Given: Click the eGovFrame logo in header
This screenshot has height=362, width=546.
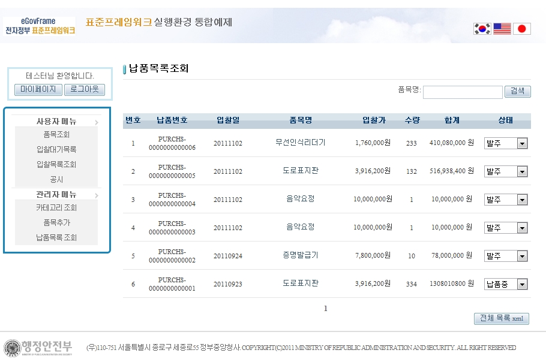Looking at the screenshot, I should click(x=40, y=26).
